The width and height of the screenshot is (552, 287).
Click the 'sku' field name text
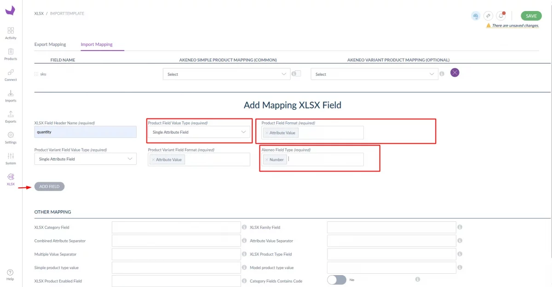pyautogui.click(x=43, y=74)
